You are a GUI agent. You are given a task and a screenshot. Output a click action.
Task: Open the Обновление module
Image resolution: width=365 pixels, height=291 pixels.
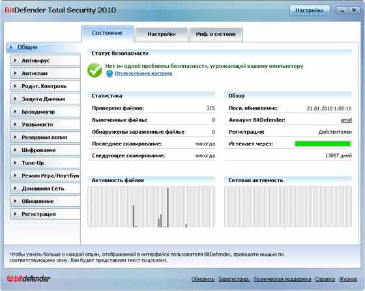coord(46,202)
